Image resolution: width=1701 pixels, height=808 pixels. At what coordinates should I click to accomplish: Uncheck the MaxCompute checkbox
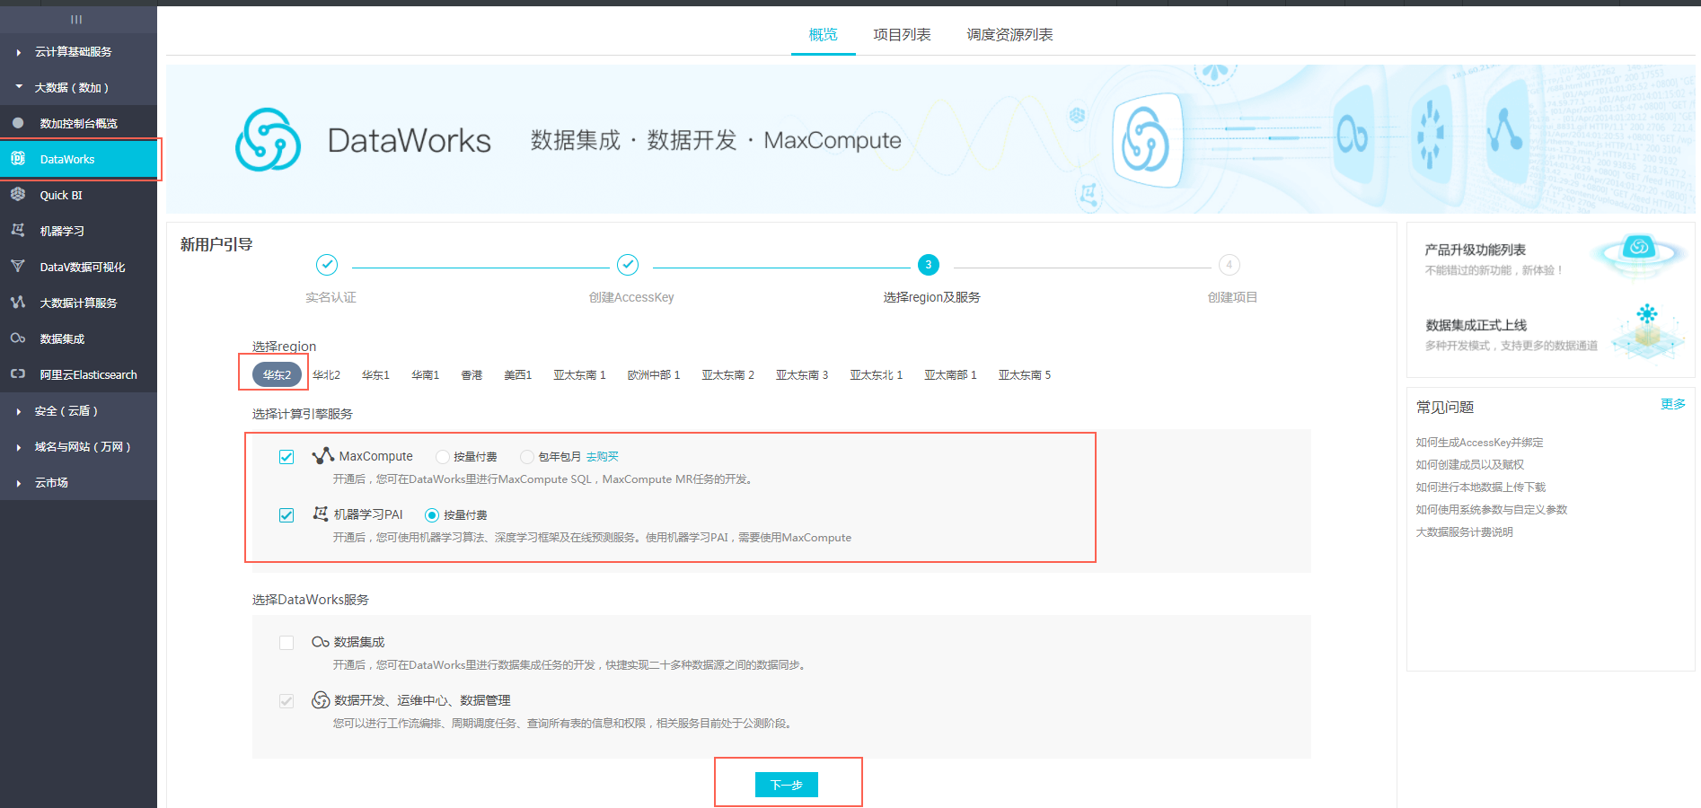[x=286, y=457]
